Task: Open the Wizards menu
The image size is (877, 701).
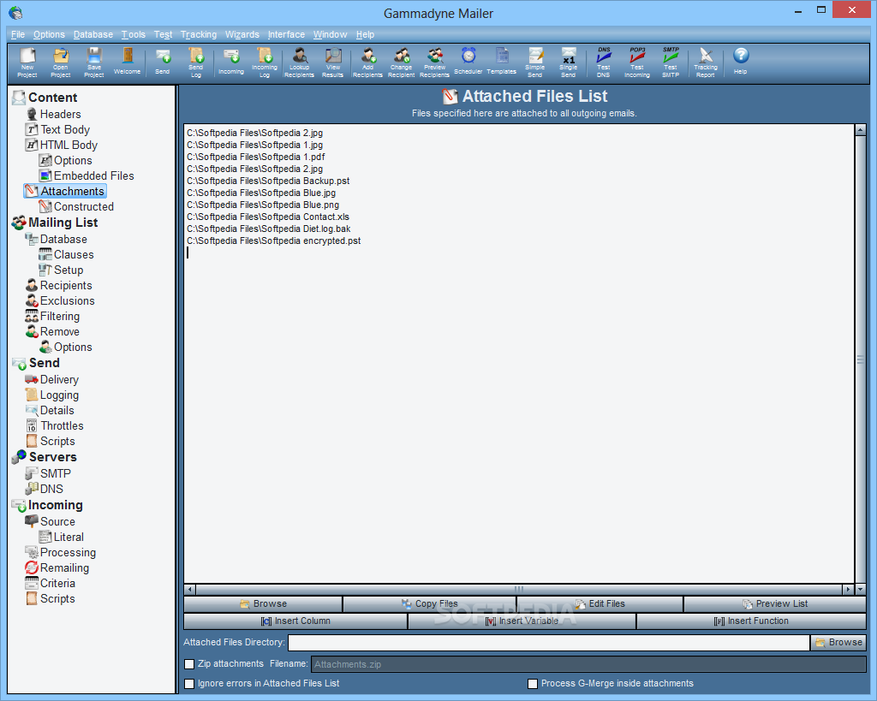Action: tap(242, 34)
